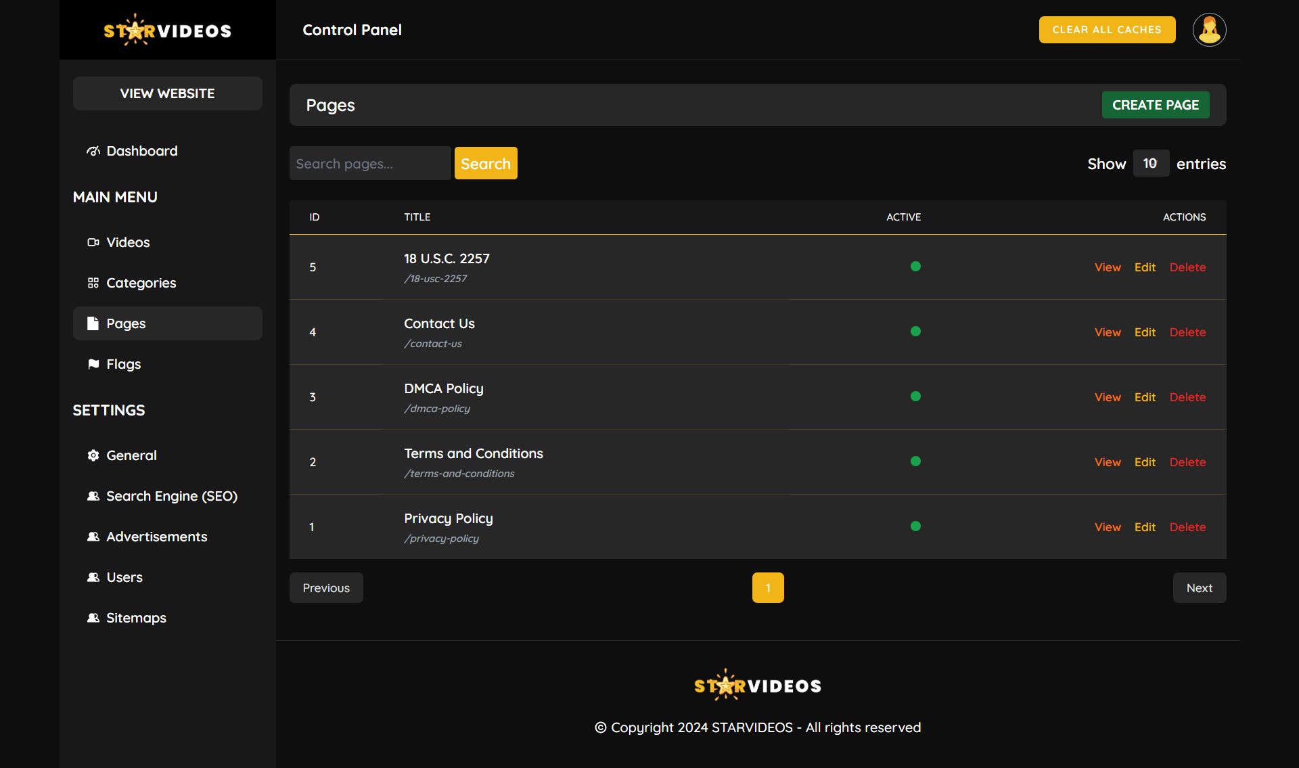Open the show entries count selector
The image size is (1299, 768).
click(1150, 164)
